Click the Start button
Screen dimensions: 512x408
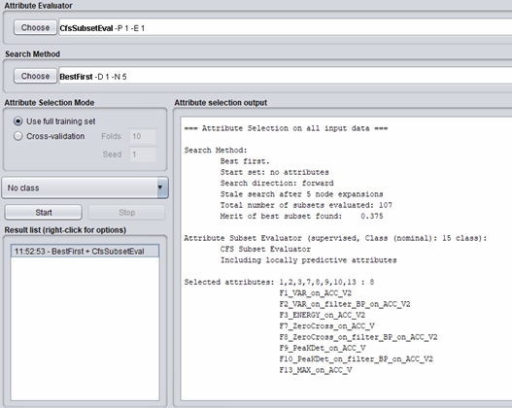click(44, 213)
